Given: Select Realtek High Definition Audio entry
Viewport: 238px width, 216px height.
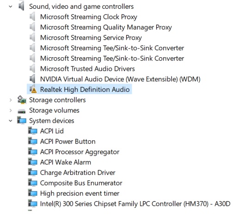Looking at the screenshot, I should [85, 90].
